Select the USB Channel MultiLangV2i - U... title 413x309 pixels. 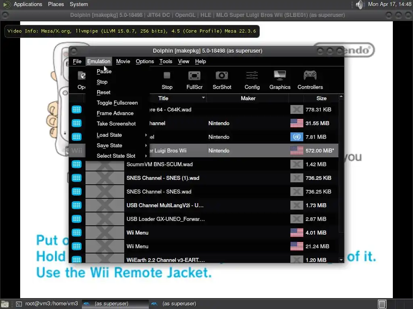[165, 206]
